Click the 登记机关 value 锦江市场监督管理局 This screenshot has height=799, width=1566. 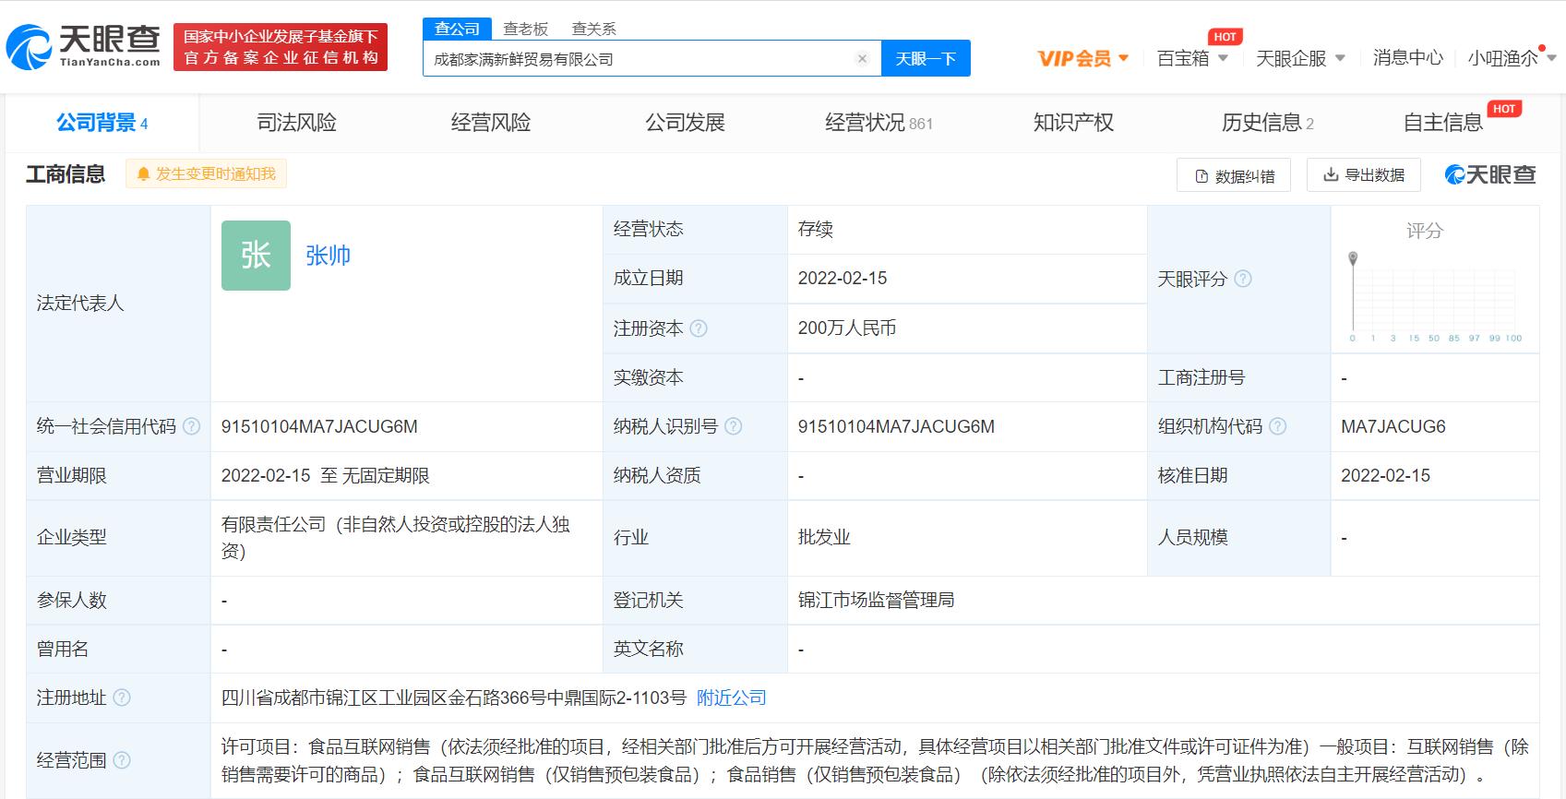(x=876, y=600)
